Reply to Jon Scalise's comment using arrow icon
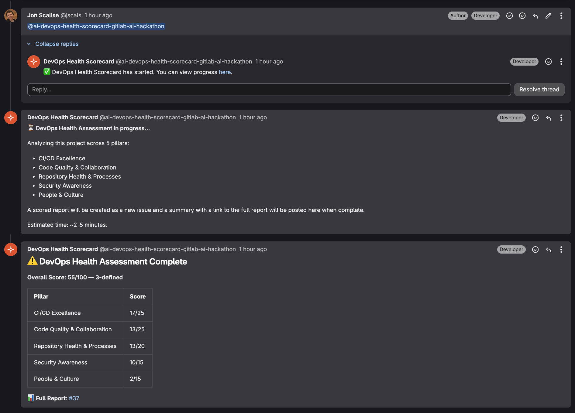Viewport: 575px width, 413px height. (535, 16)
